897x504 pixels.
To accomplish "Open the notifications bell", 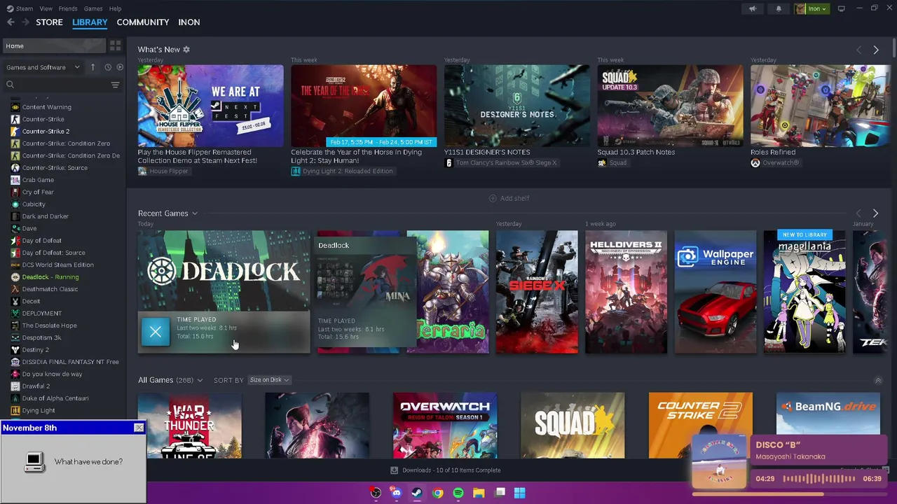I will [x=779, y=8].
